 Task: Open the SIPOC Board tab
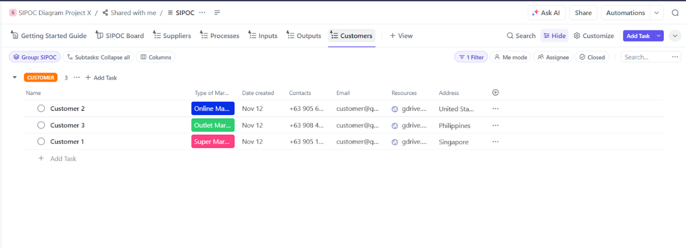click(x=120, y=36)
